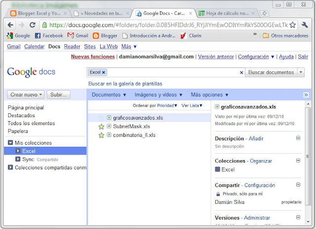Click Buscar en la galería de plantillas
316x229 pixels.
(x=125, y=84)
